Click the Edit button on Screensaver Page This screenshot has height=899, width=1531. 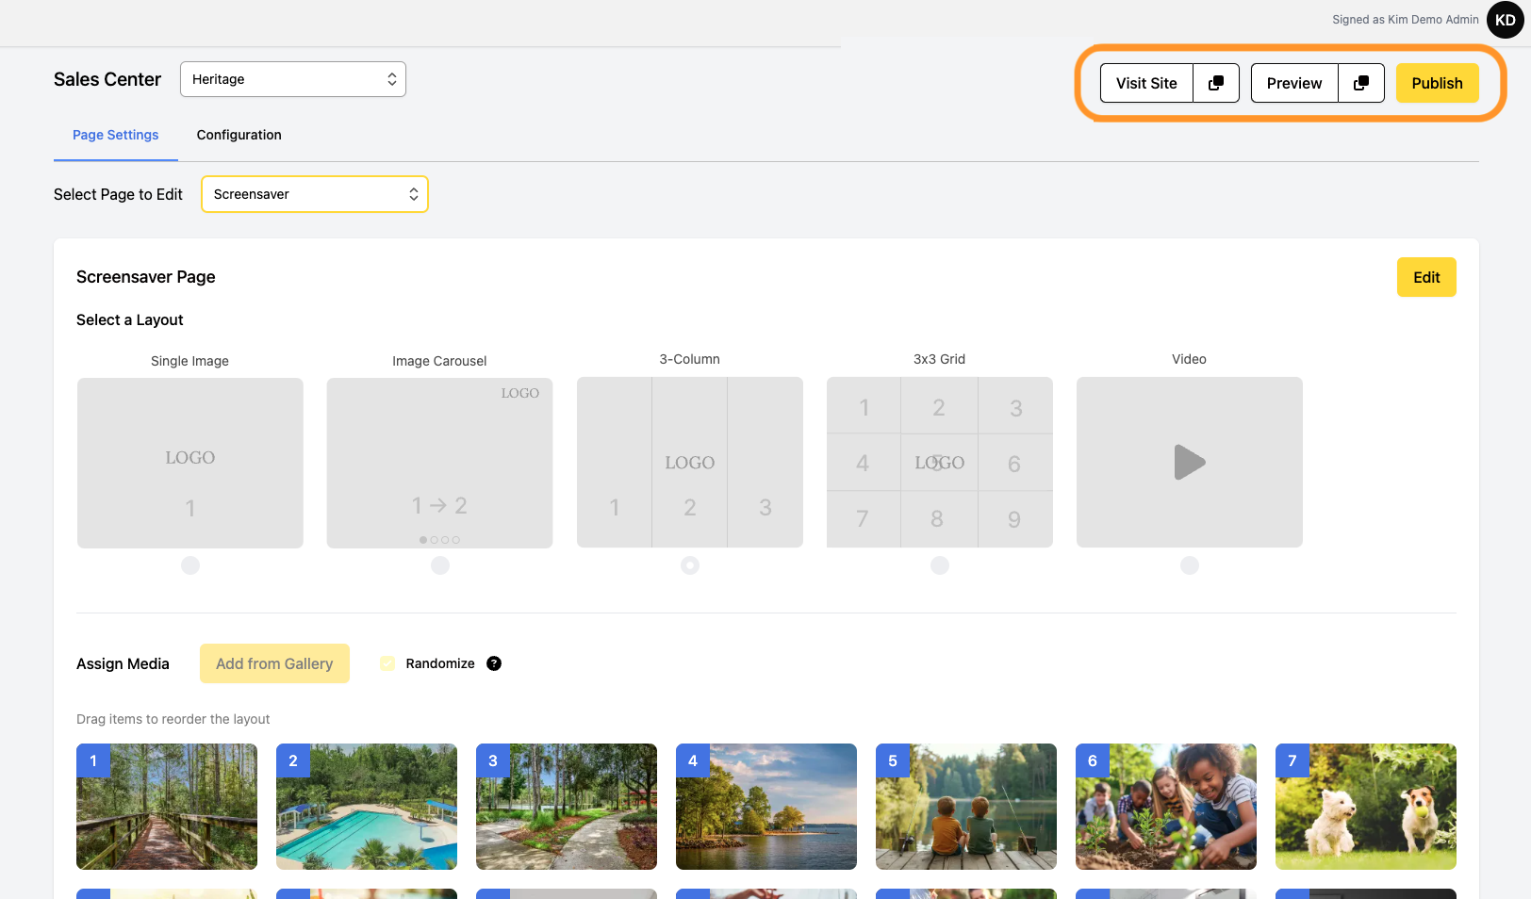point(1426,277)
